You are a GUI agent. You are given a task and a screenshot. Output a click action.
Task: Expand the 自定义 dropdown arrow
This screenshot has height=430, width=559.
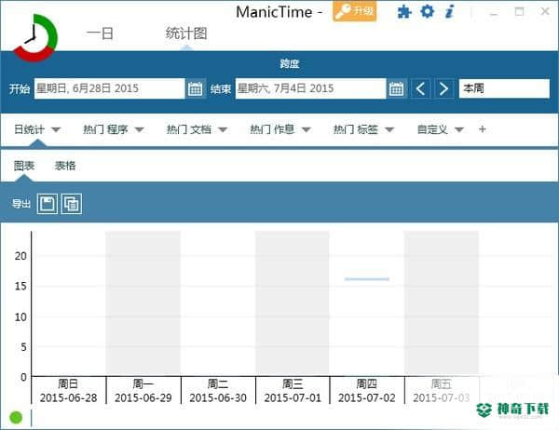click(x=459, y=129)
